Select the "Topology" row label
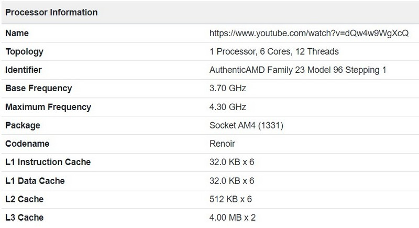The image size is (419, 228). pos(24,51)
